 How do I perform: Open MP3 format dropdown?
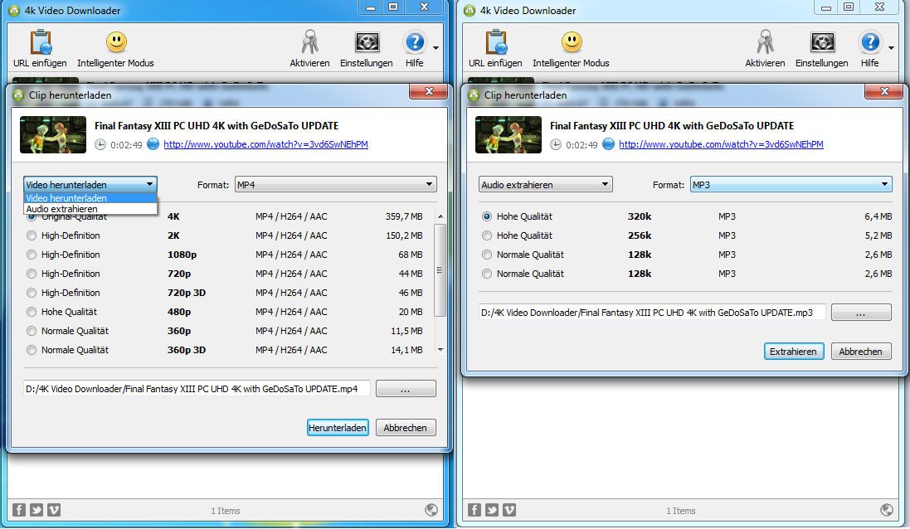click(791, 184)
